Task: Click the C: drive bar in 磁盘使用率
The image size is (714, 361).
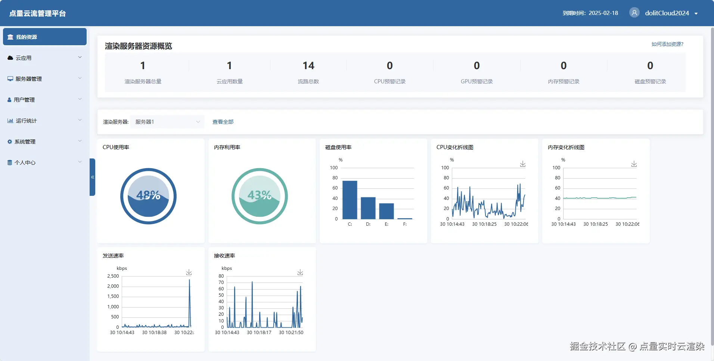Action: [350, 200]
